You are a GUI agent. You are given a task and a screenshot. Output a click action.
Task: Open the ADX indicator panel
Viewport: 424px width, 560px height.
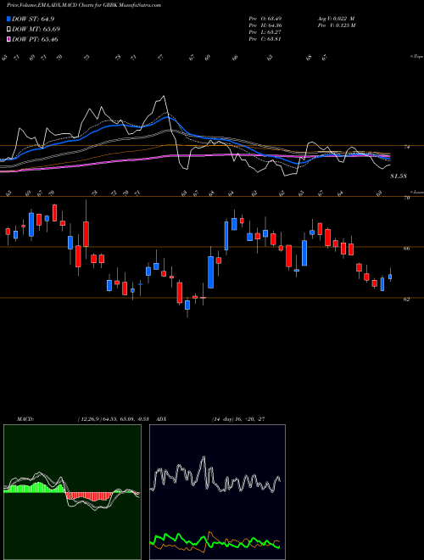[217, 492]
